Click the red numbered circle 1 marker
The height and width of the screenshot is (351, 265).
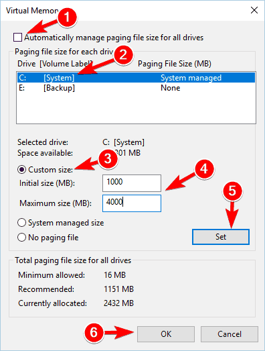(x=67, y=17)
